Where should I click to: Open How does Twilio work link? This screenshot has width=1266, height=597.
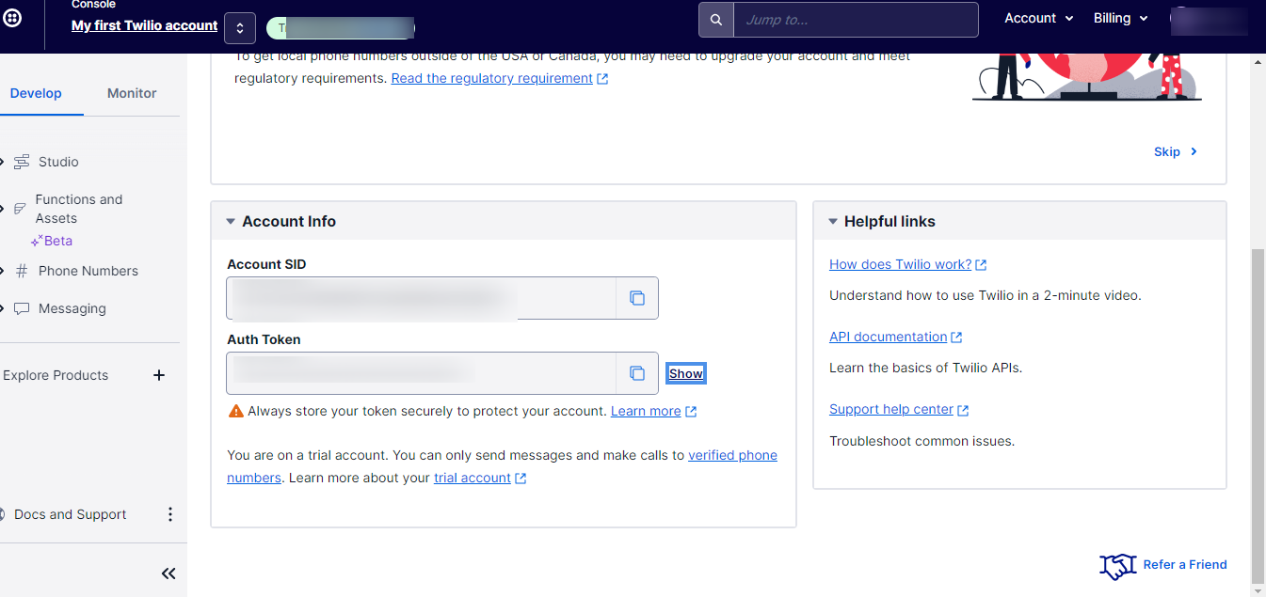click(901, 264)
